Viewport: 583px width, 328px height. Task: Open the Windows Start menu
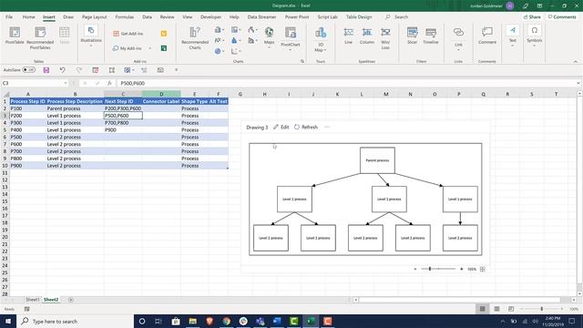point(8,321)
